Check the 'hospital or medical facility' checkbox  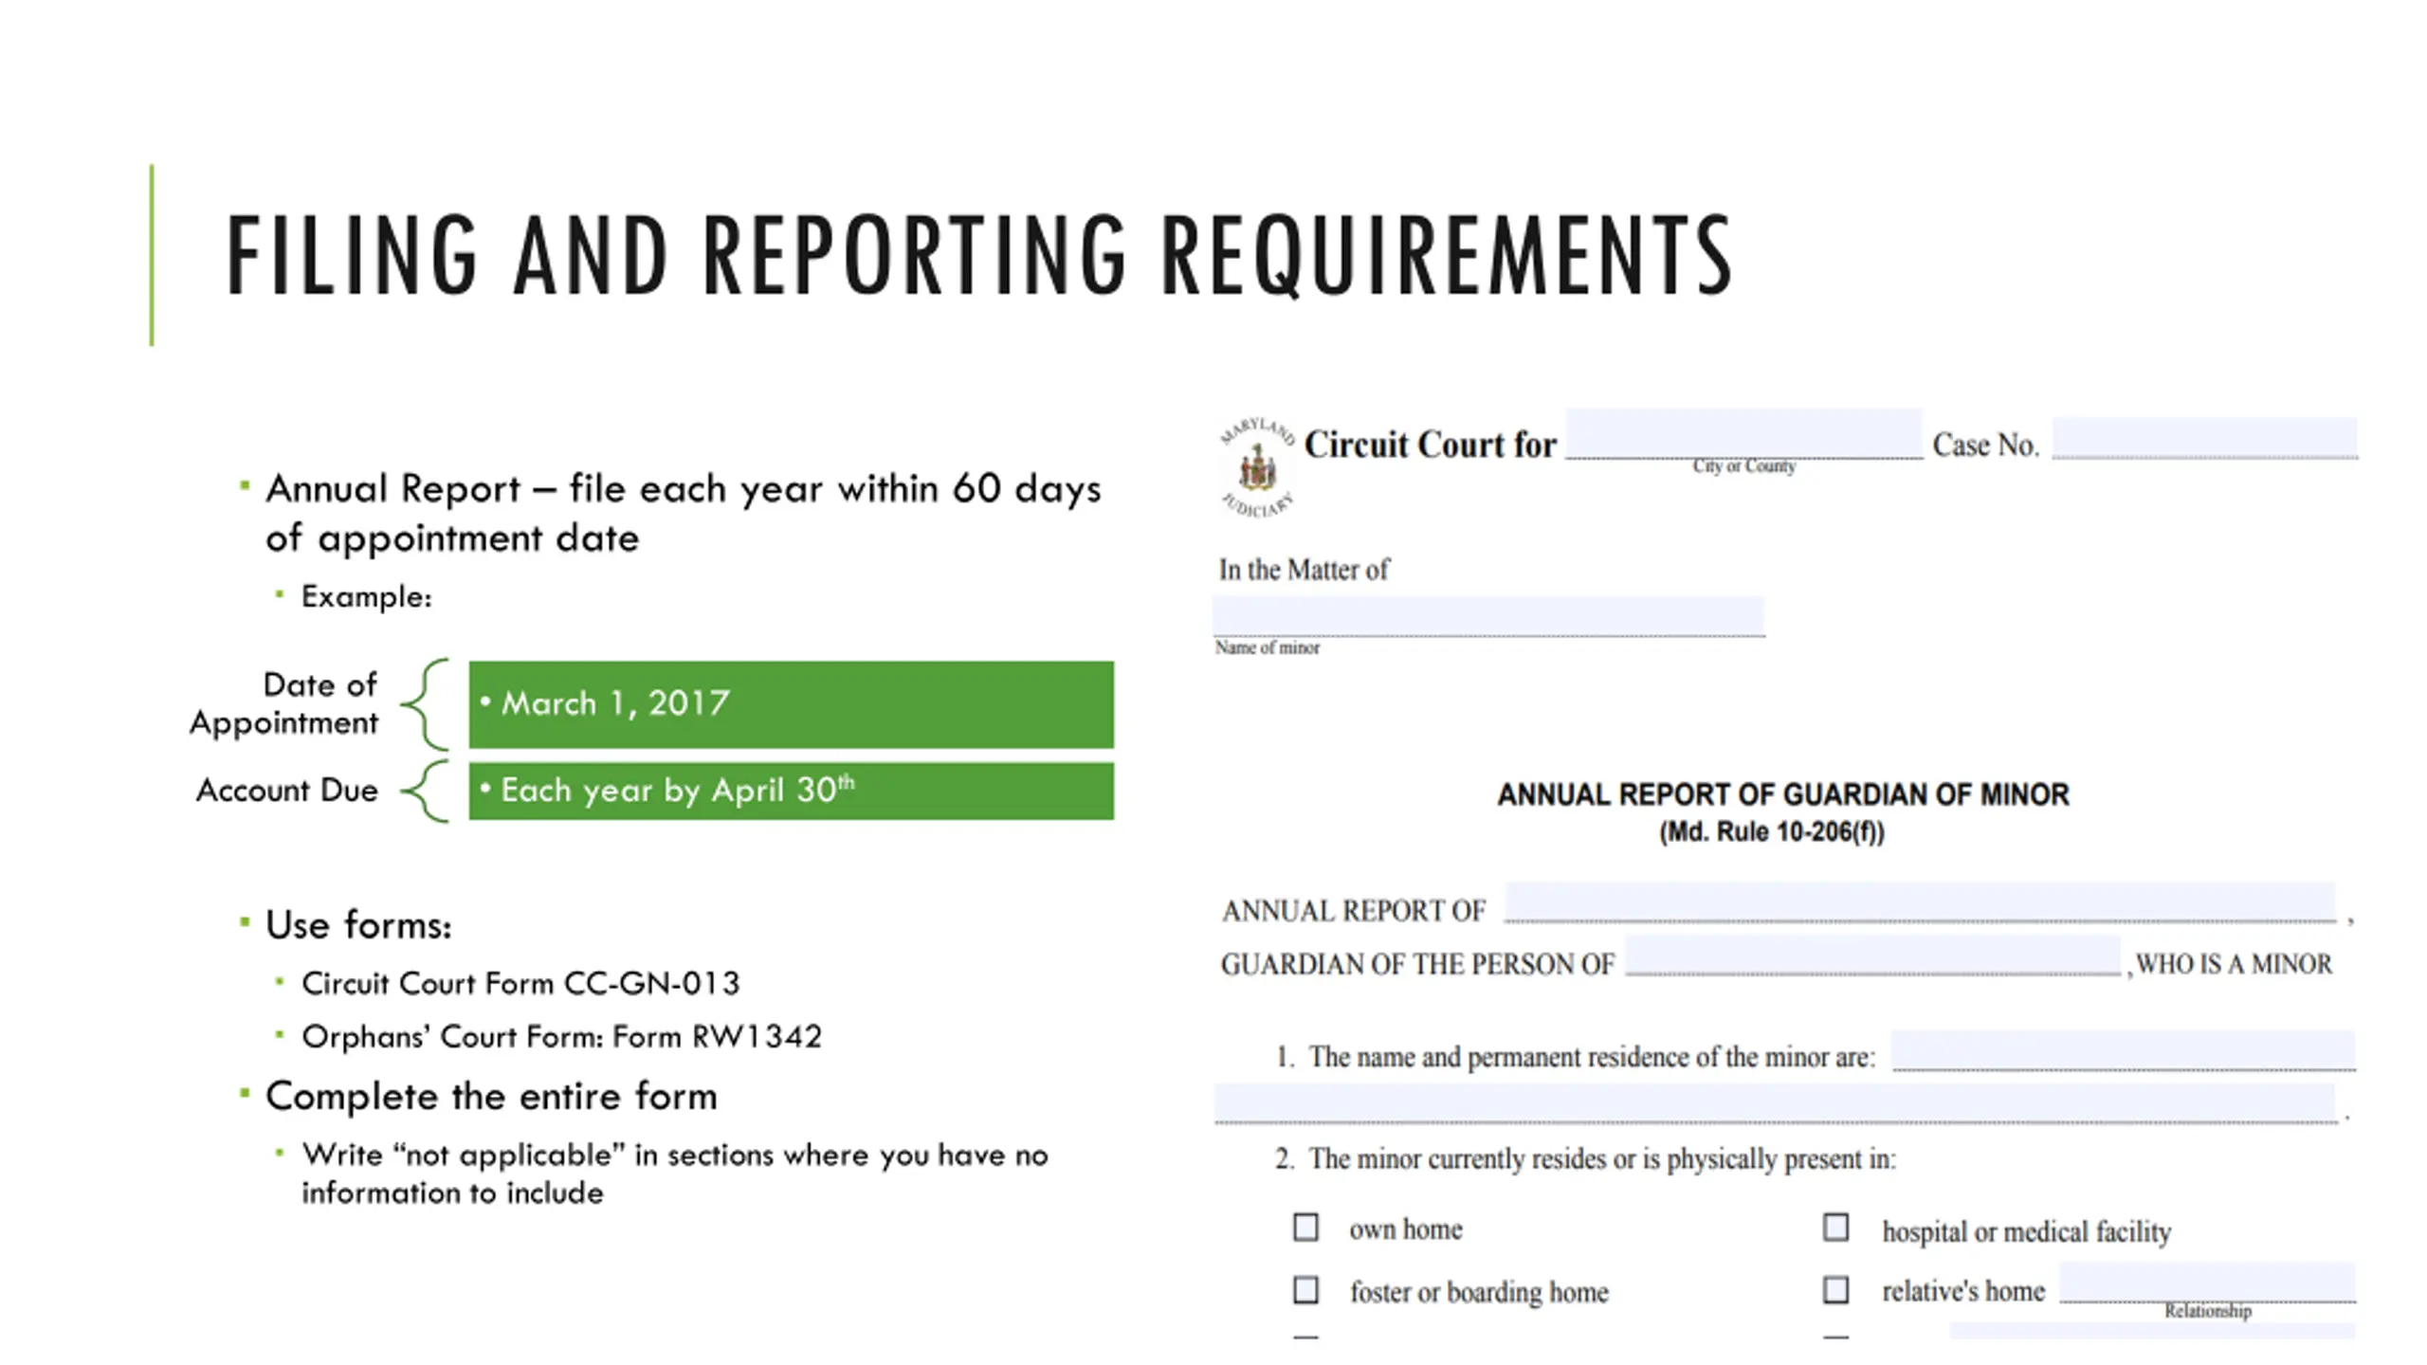pos(1835,1228)
